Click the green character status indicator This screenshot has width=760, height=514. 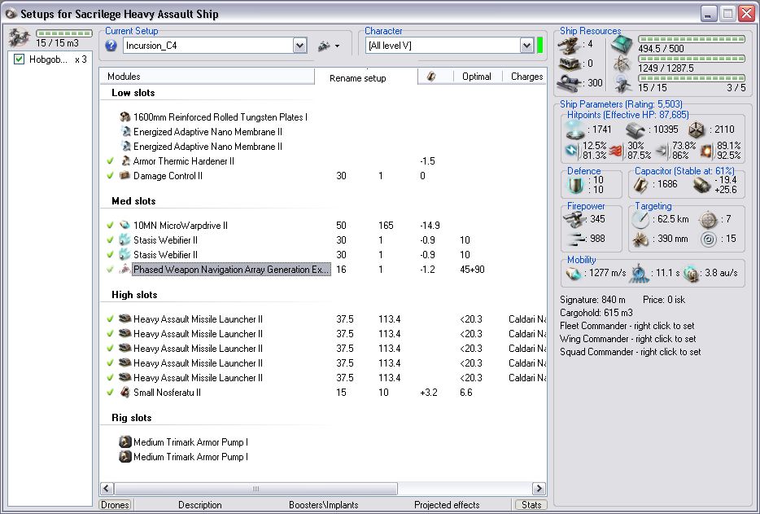pyautogui.click(x=539, y=46)
